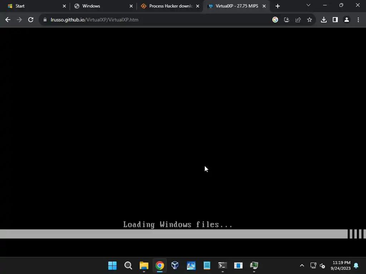
Task: Open a new browser tab
Action: point(277,6)
